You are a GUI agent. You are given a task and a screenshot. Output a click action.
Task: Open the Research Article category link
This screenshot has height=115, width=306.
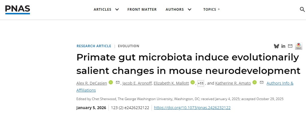94,46
